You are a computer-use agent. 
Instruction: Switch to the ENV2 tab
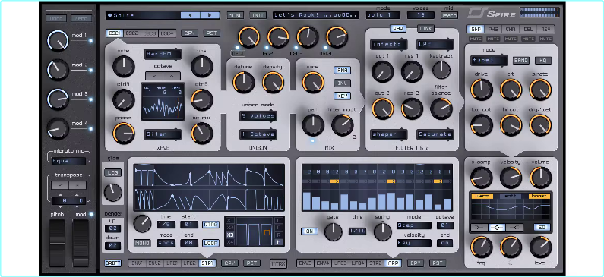coord(154,263)
